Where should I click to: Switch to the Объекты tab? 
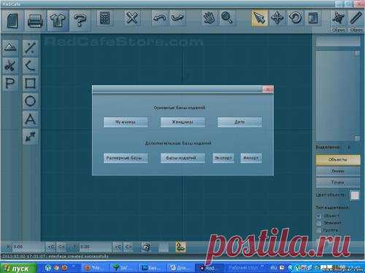tap(338, 160)
